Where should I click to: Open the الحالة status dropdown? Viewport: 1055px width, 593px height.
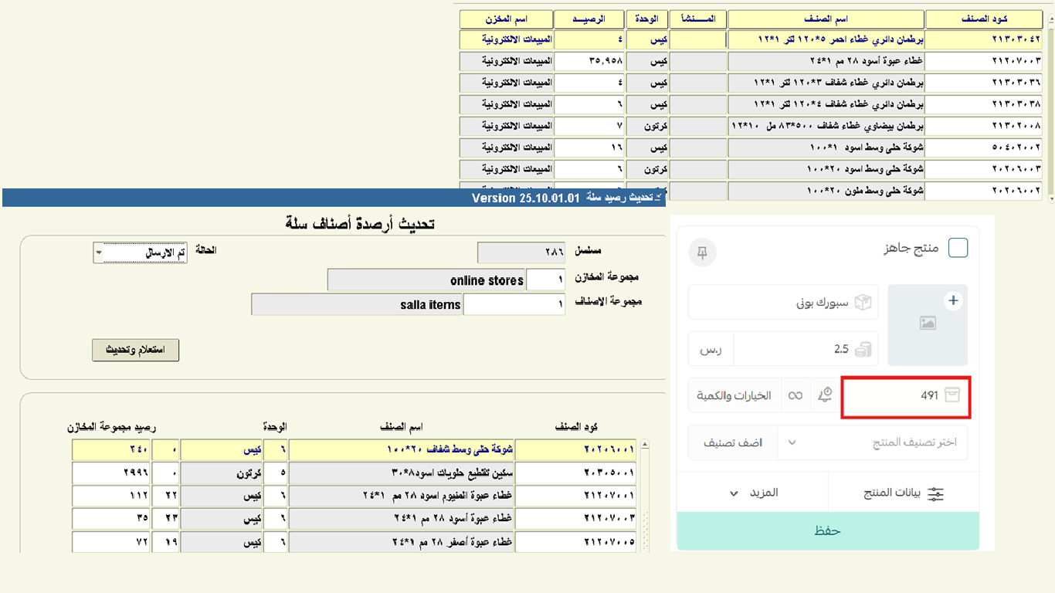click(99, 252)
